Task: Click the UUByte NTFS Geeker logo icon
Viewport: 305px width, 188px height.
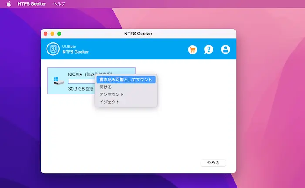Action: click(53, 49)
